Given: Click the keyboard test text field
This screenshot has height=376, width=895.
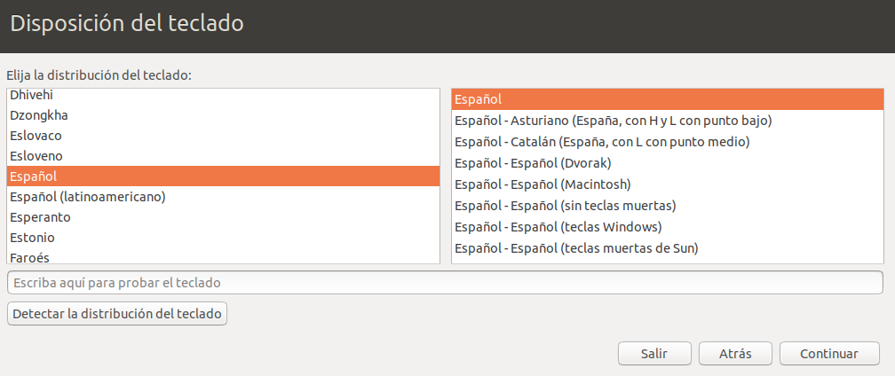Looking at the screenshot, I should 444,282.
